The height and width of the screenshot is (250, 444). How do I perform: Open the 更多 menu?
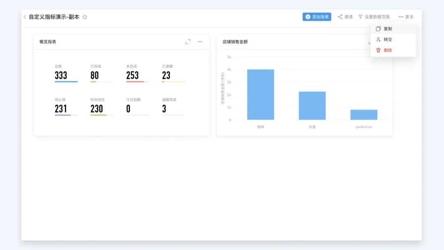click(x=406, y=17)
